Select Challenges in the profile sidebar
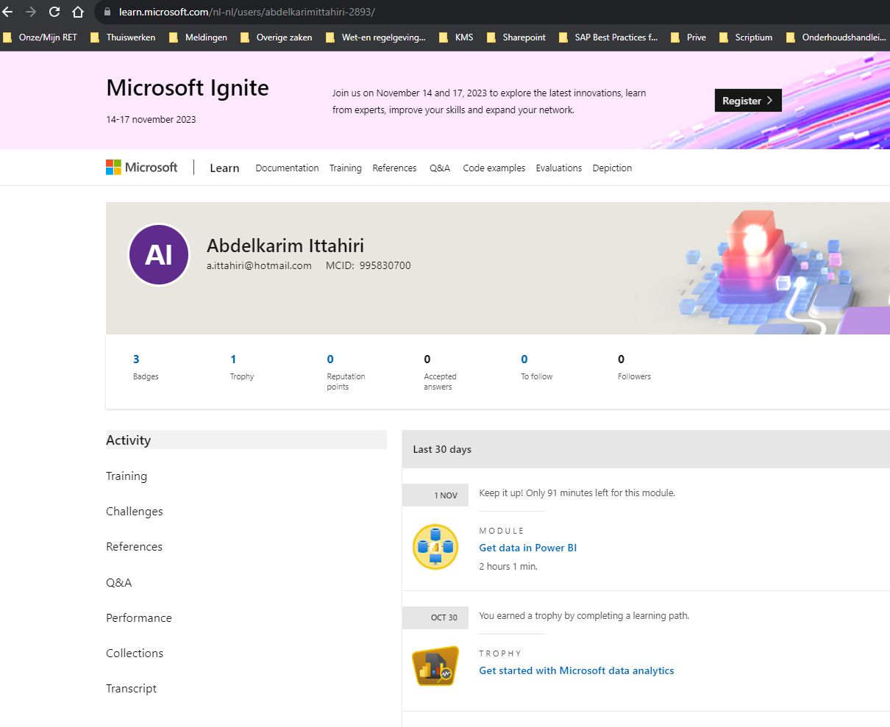The image size is (890, 727). [x=135, y=512]
